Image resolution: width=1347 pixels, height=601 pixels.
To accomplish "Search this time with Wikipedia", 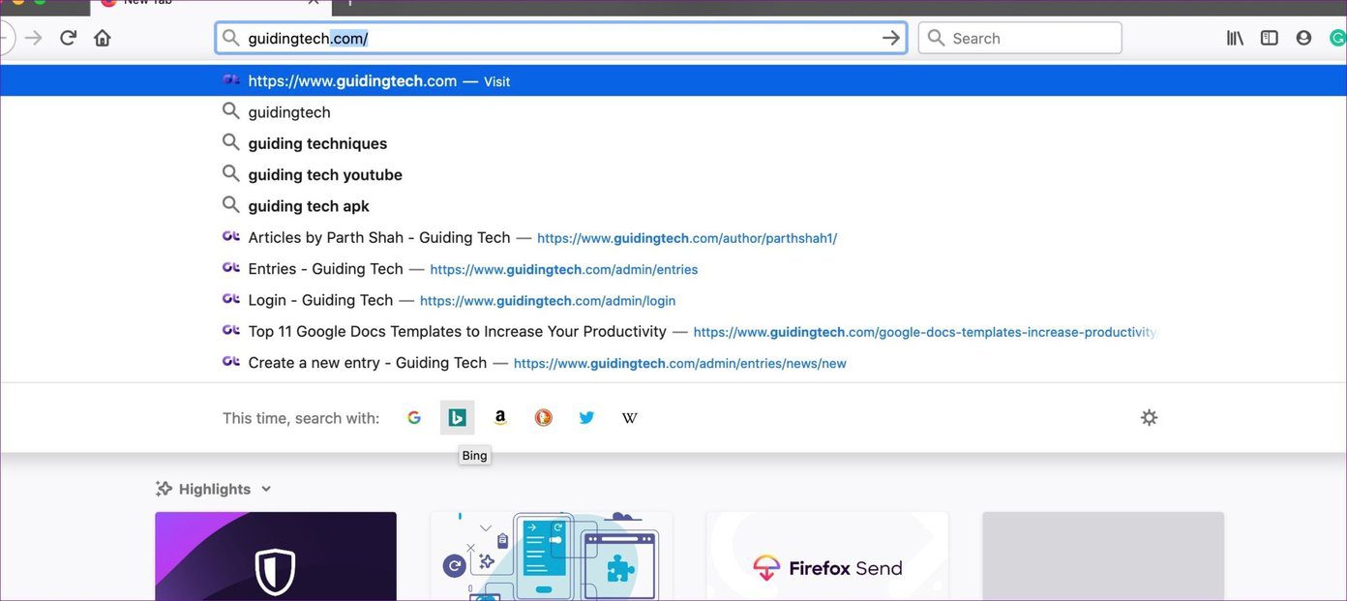I will coord(630,418).
